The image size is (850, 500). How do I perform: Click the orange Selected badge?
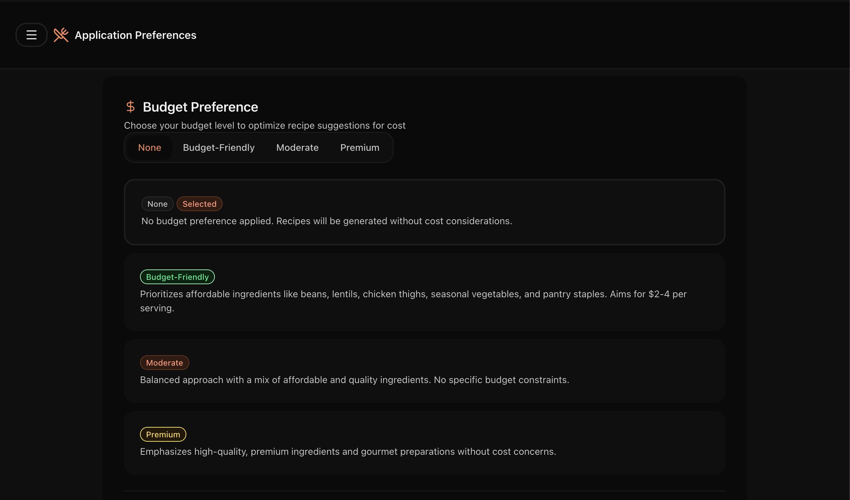(x=199, y=204)
